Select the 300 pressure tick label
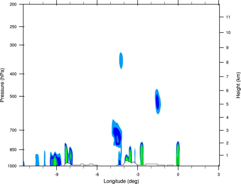The image size is (241, 184). point(13,45)
